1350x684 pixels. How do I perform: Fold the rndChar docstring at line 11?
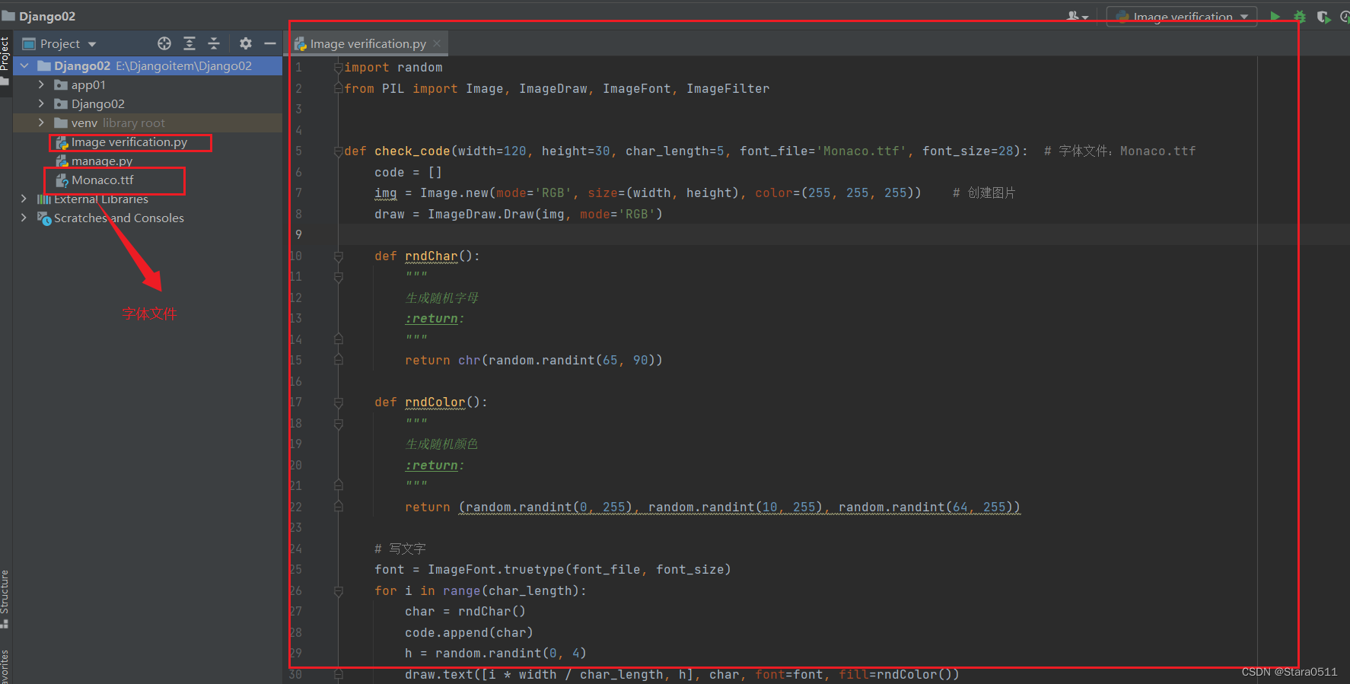pyautogui.click(x=339, y=277)
